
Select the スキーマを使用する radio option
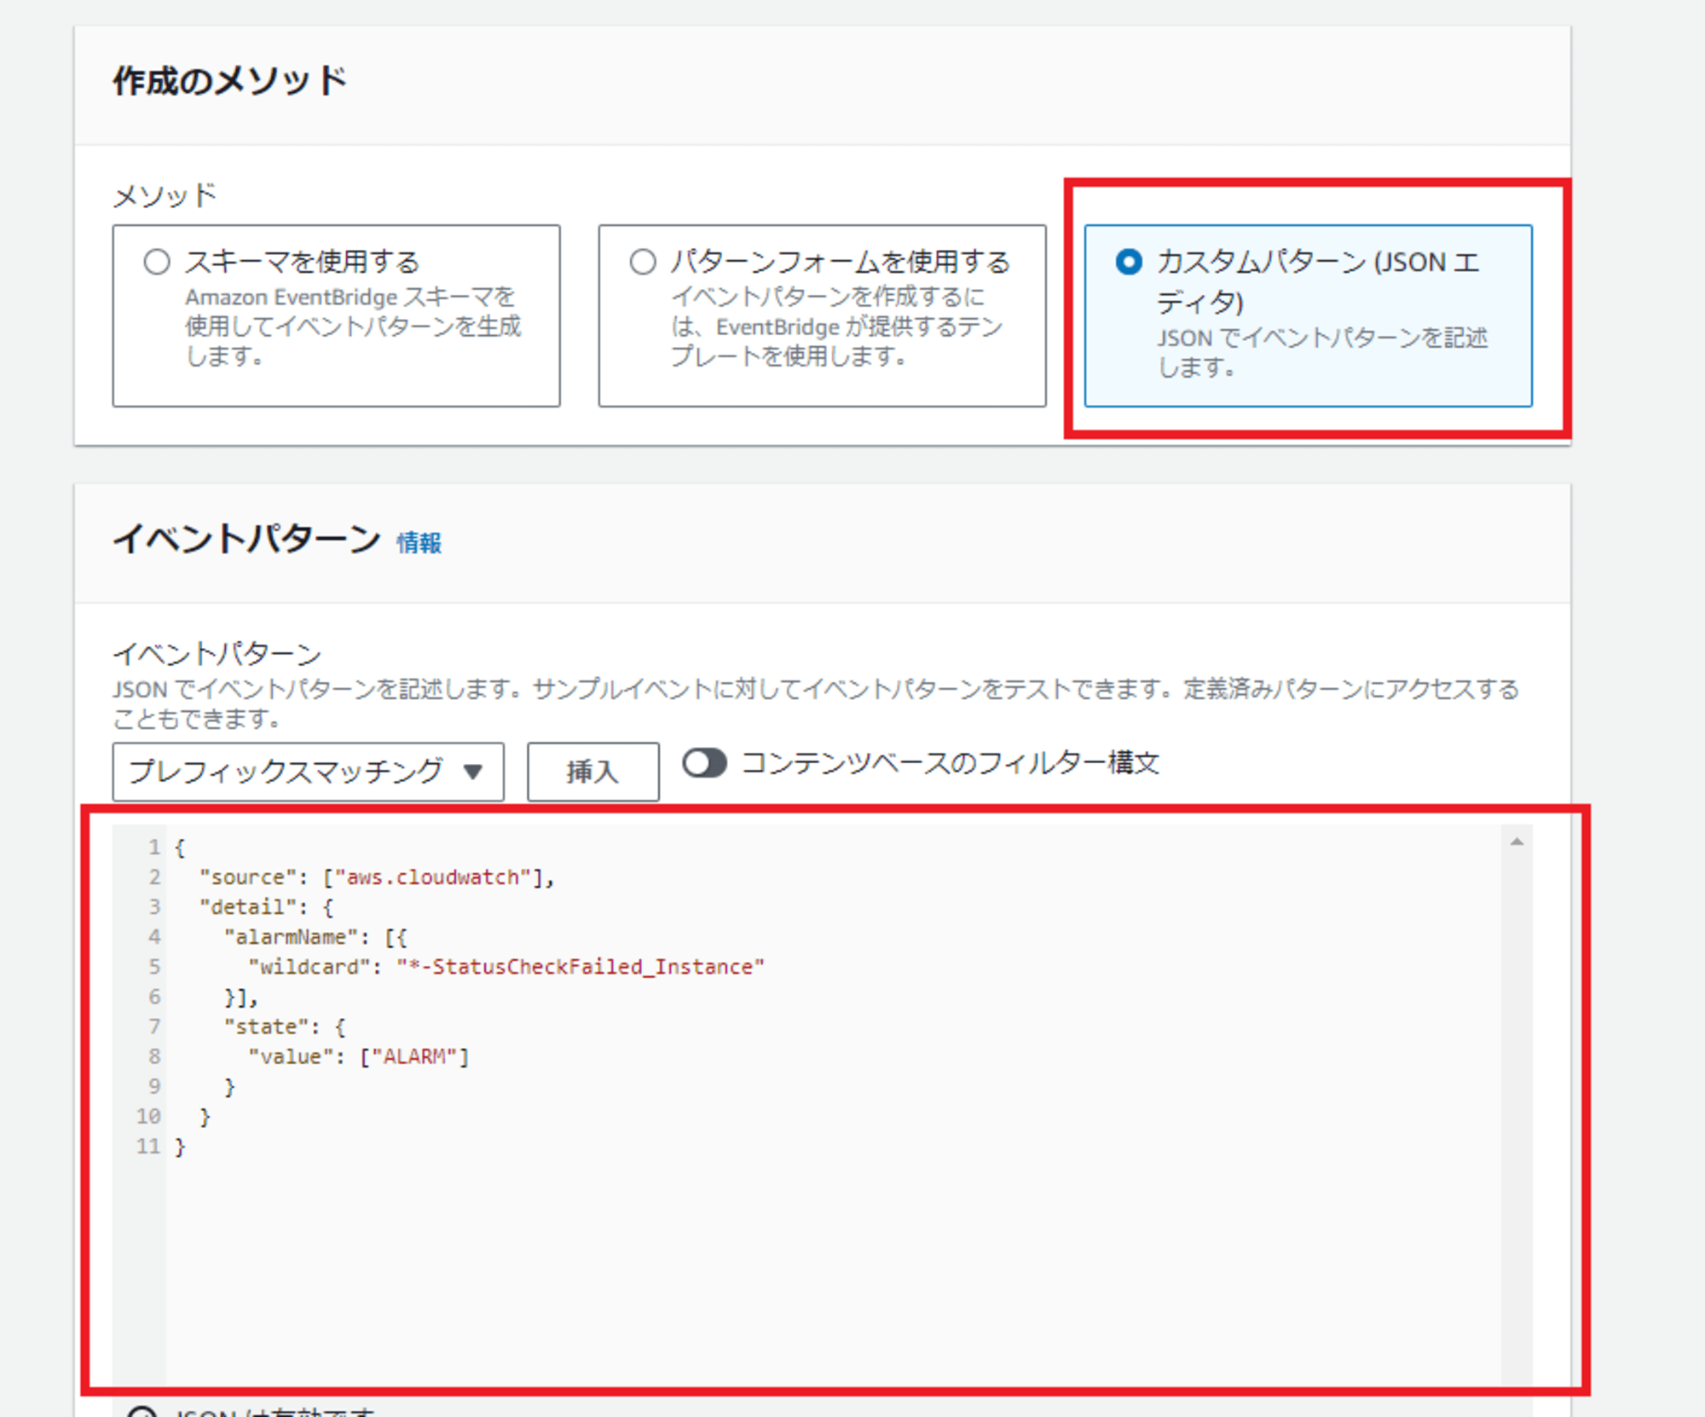click(x=157, y=262)
